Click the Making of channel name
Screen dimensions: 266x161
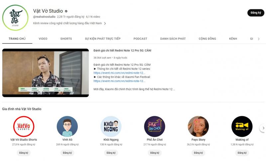(242, 140)
